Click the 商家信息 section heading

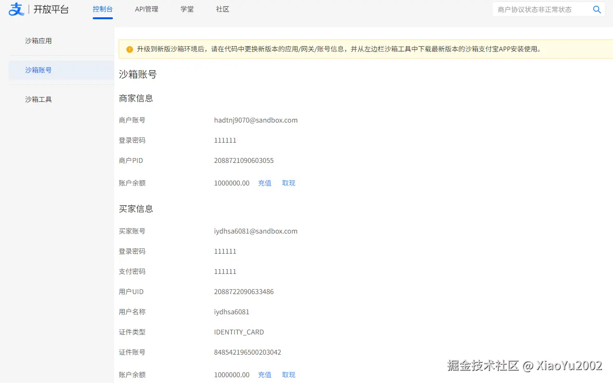[136, 99]
